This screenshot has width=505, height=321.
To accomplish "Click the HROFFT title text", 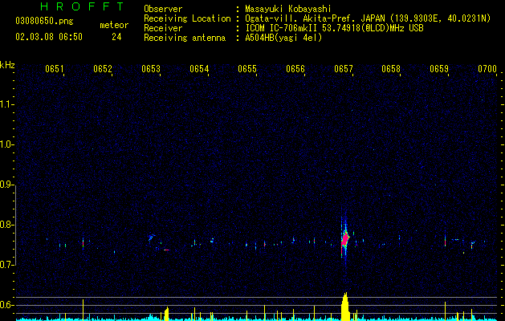I will click(x=82, y=6).
